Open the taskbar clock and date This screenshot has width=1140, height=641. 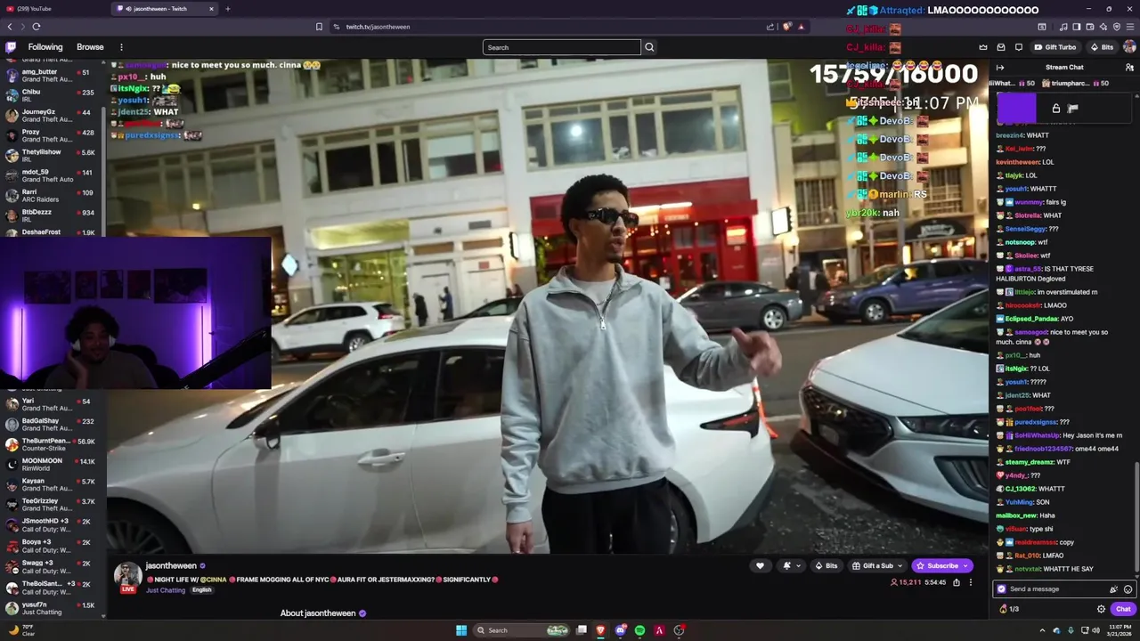click(1118, 630)
